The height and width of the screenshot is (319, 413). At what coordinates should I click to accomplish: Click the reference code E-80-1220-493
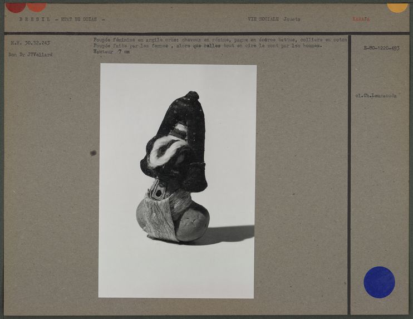point(381,48)
